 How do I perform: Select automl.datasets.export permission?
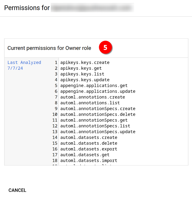[x=89, y=149]
